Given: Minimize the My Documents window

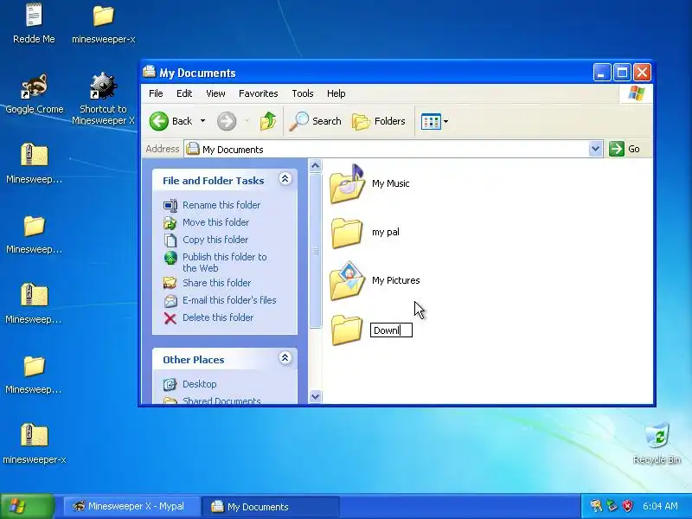Looking at the screenshot, I should (x=601, y=72).
